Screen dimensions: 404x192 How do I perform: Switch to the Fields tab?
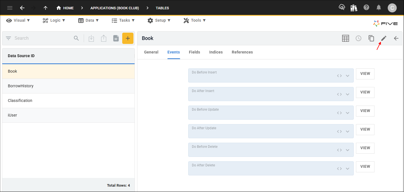tap(194, 52)
